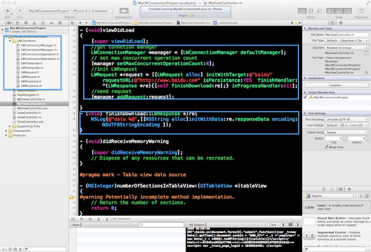Toggle Breakpoints in the toolbar

[123, 11]
